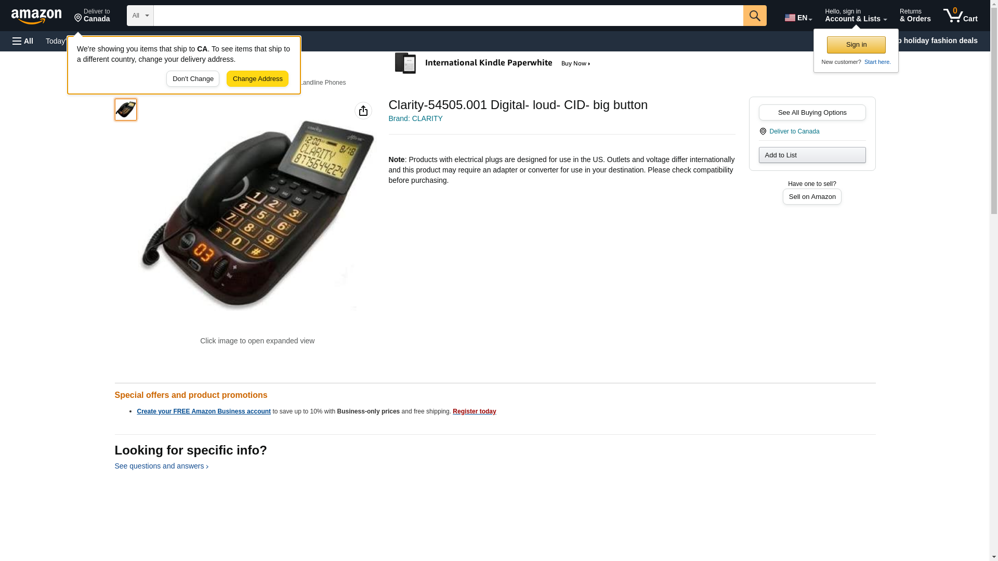Expand Account & Lists menu
The height and width of the screenshot is (561, 998).
pyautogui.click(x=856, y=16)
